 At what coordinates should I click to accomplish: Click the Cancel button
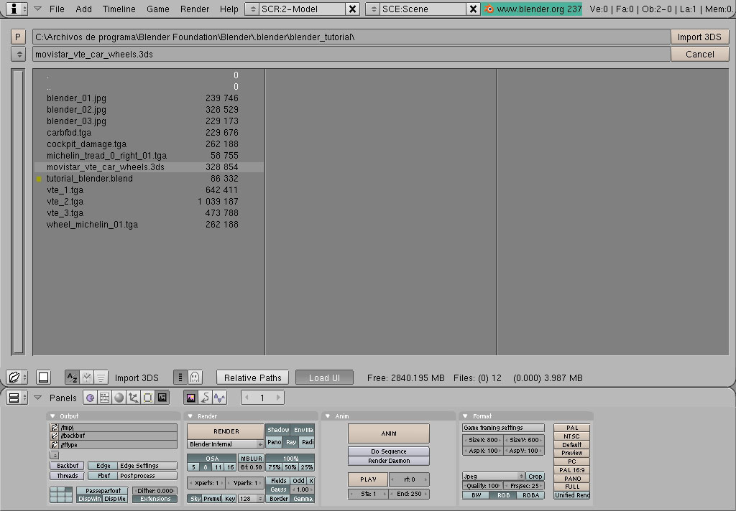(699, 54)
